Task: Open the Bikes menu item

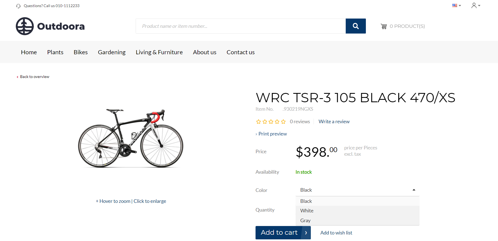Action: (81, 52)
